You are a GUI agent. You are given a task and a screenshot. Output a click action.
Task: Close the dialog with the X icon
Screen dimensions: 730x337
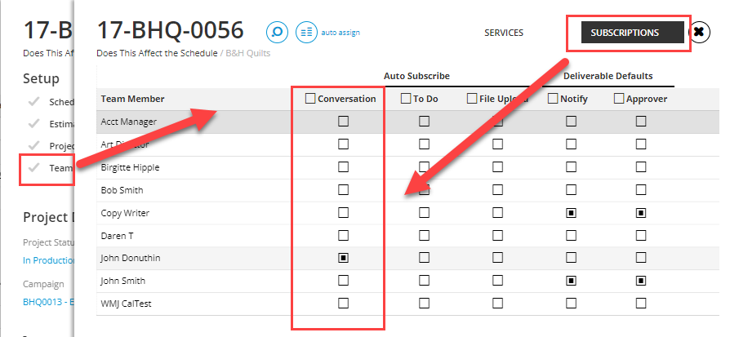pyautogui.click(x=699, y=32)
